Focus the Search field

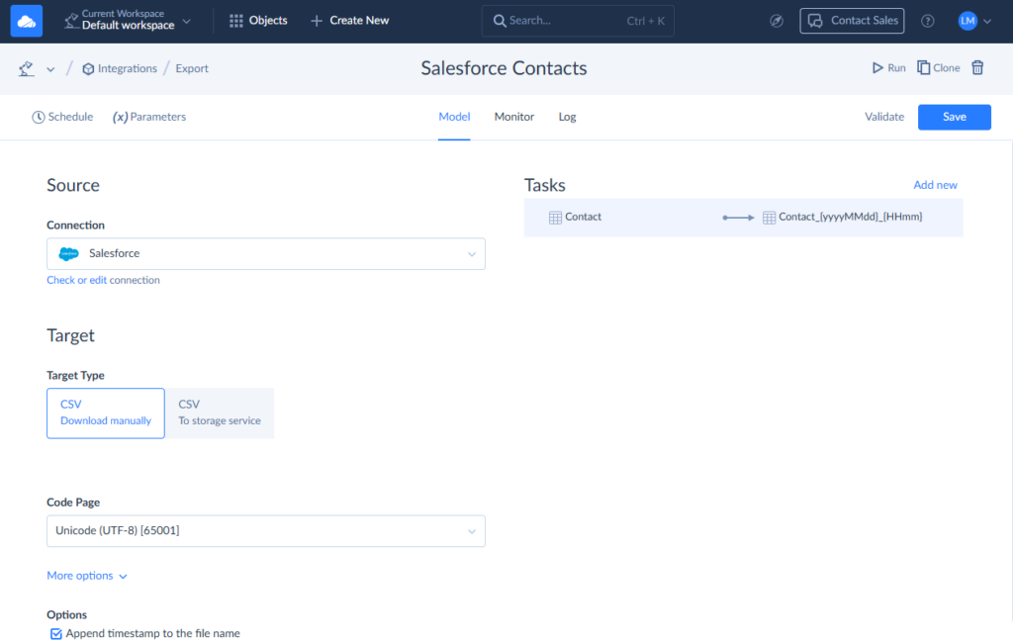click(x=578, y=21)
